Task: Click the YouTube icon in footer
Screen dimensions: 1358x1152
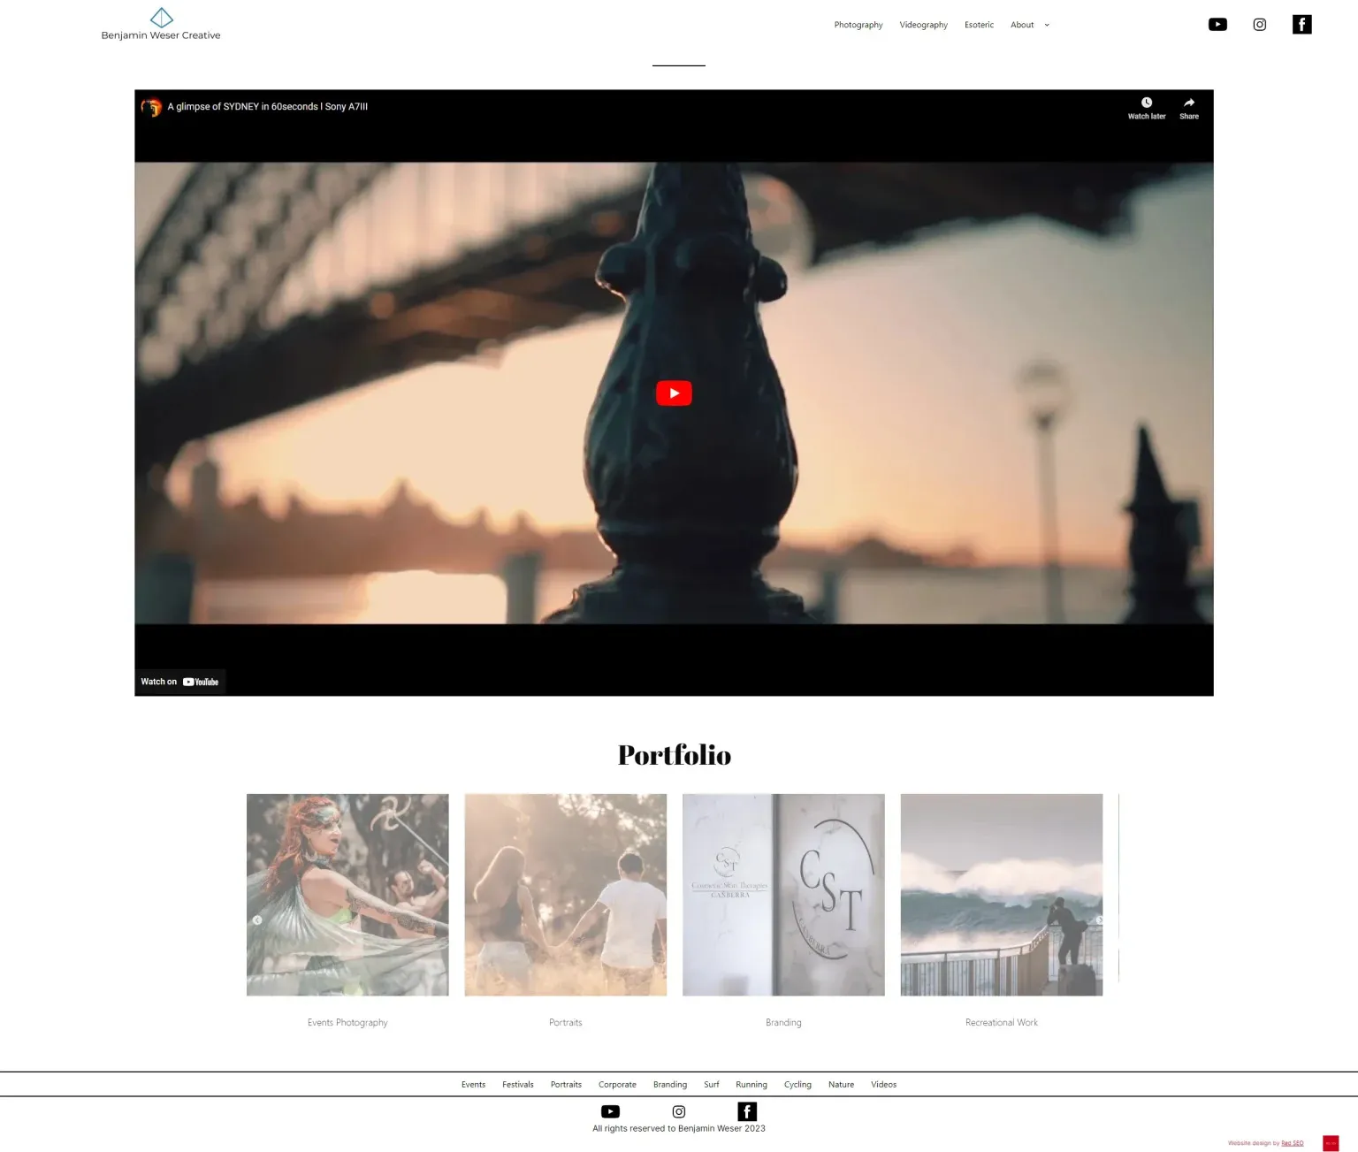Action: 610,1110
